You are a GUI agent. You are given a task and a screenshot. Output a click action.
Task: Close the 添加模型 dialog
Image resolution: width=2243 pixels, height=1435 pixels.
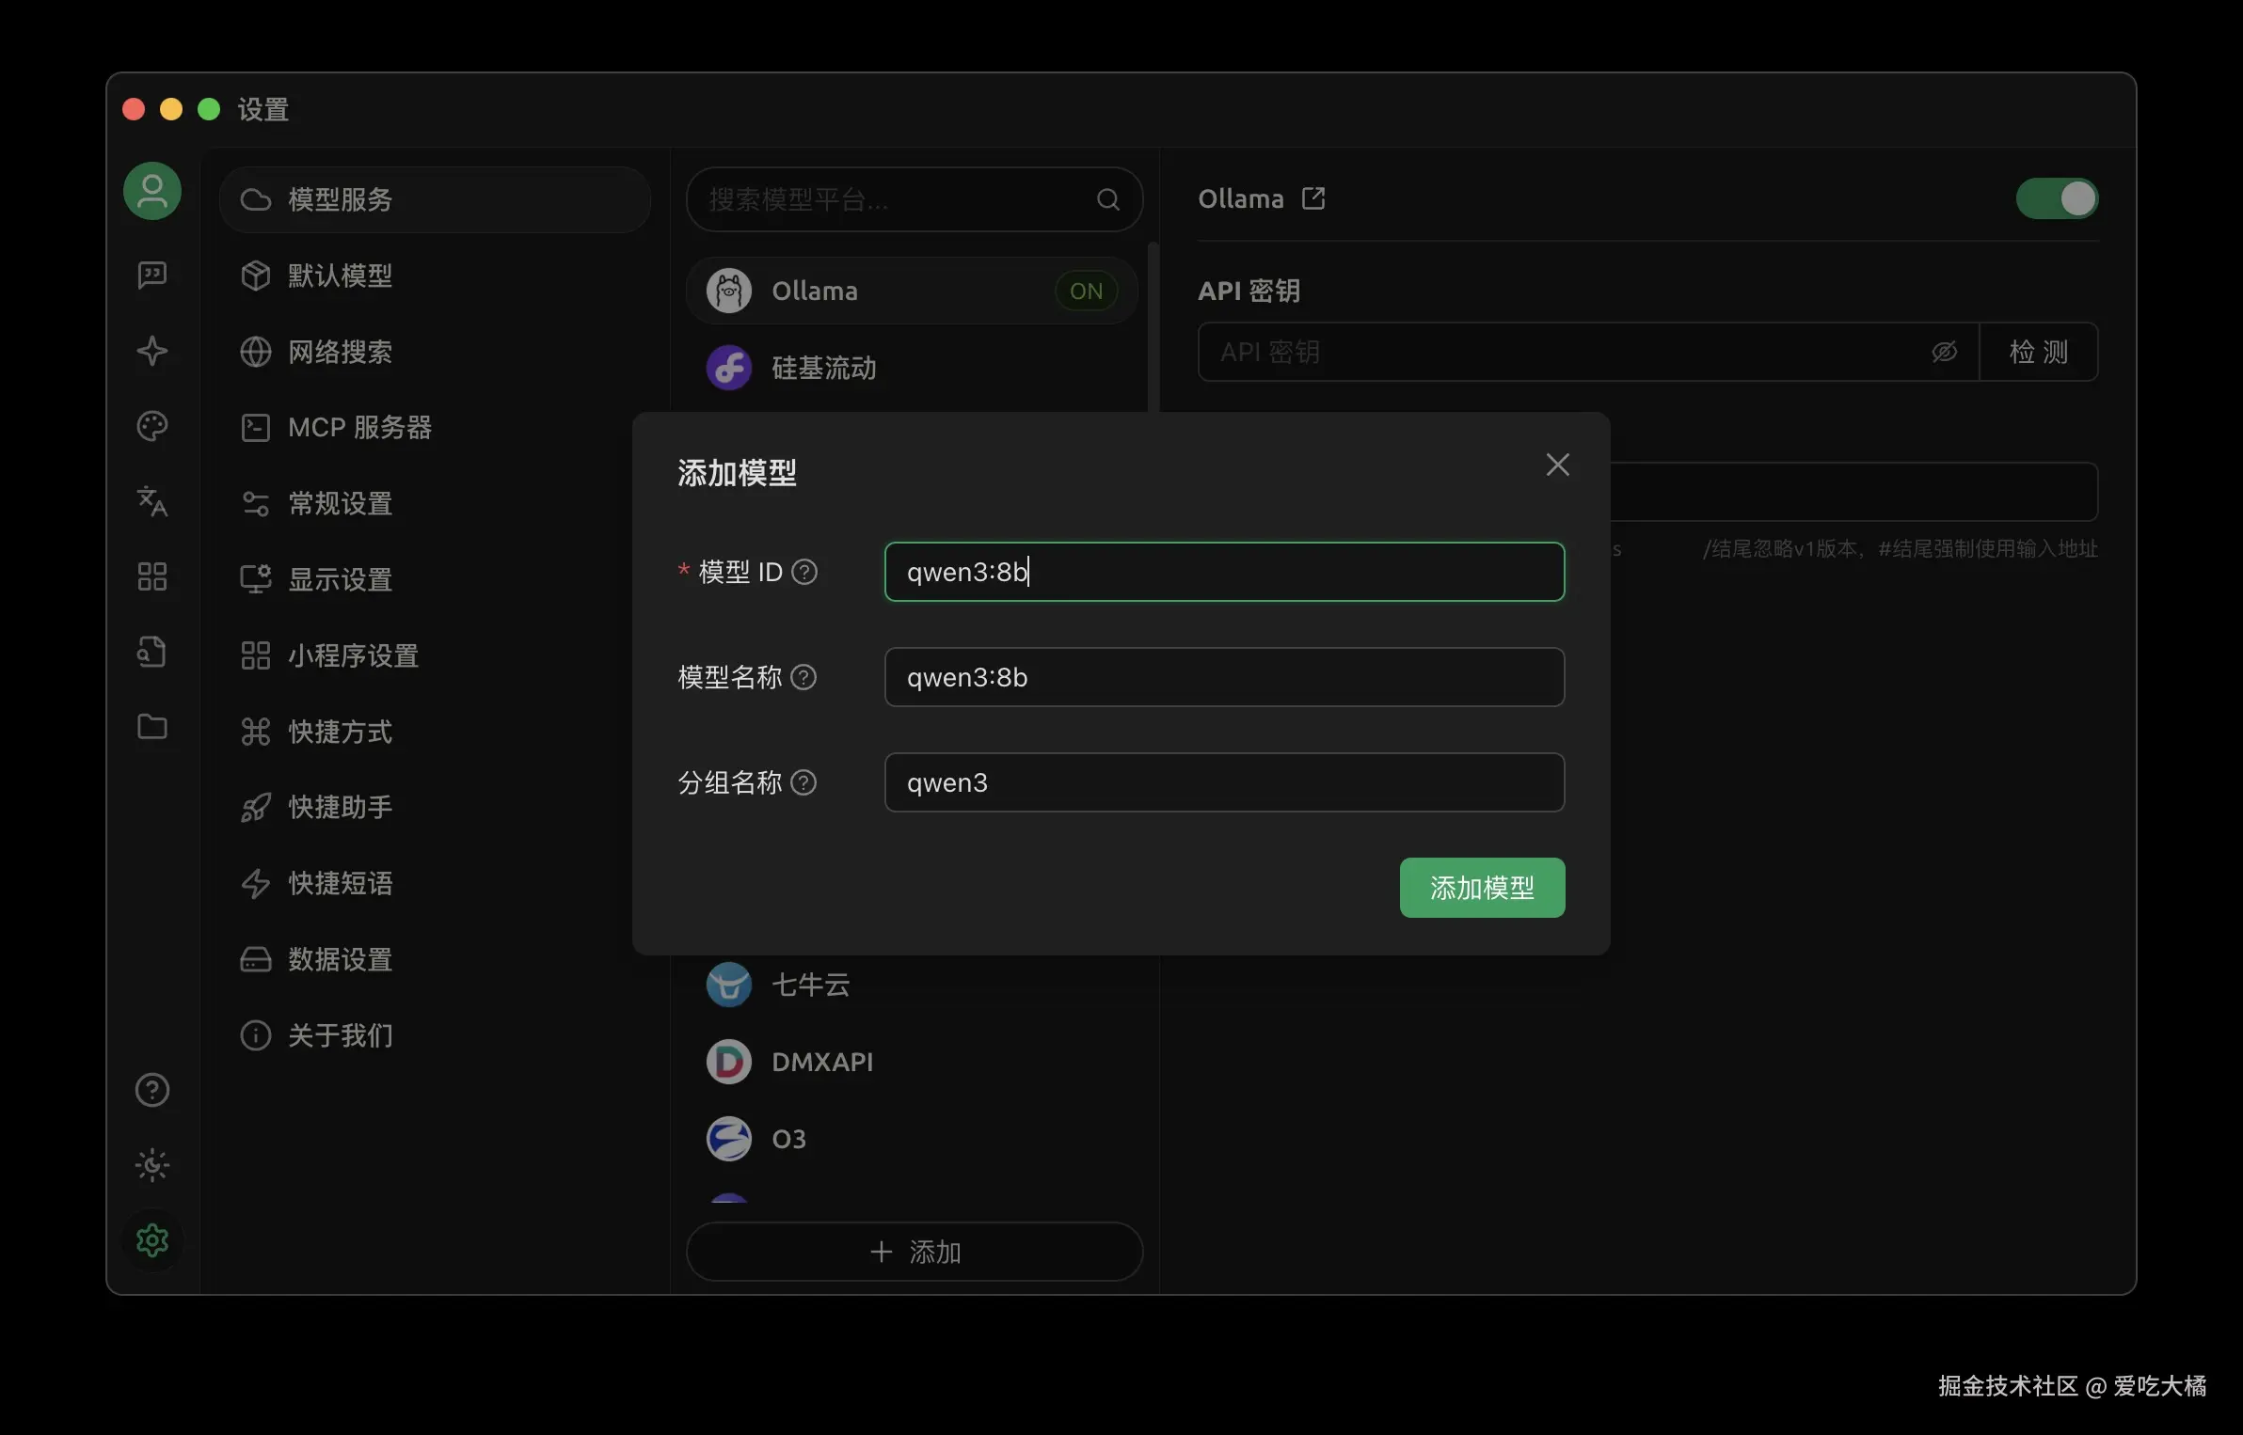(1557, 465)
